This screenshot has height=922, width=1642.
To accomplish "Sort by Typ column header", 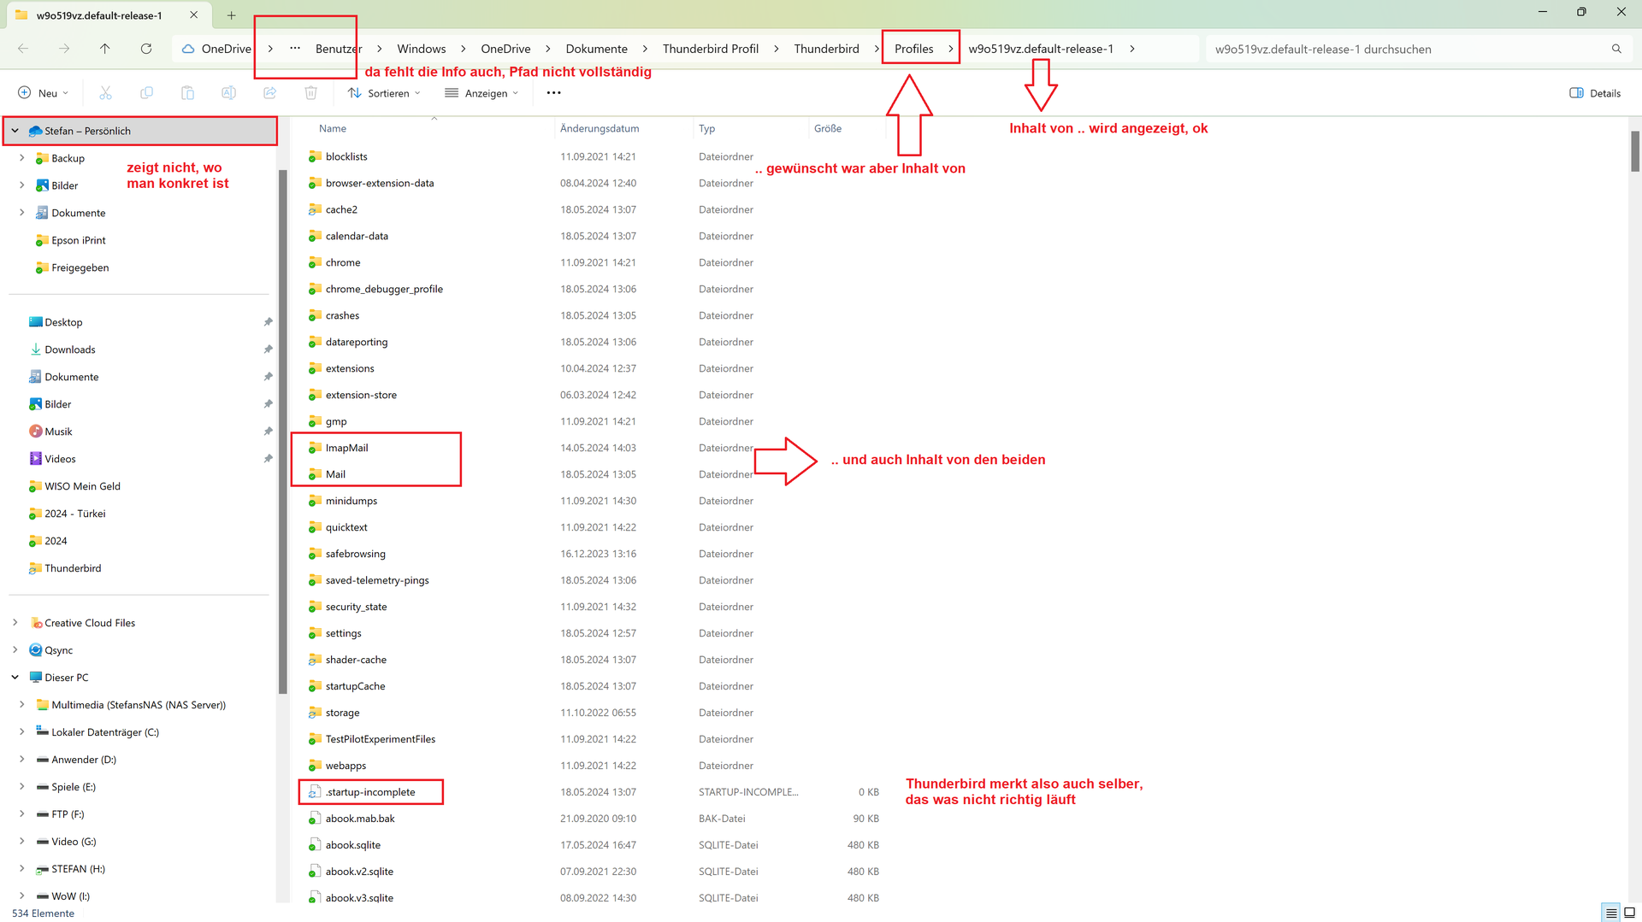I will (x=706, y=128).
